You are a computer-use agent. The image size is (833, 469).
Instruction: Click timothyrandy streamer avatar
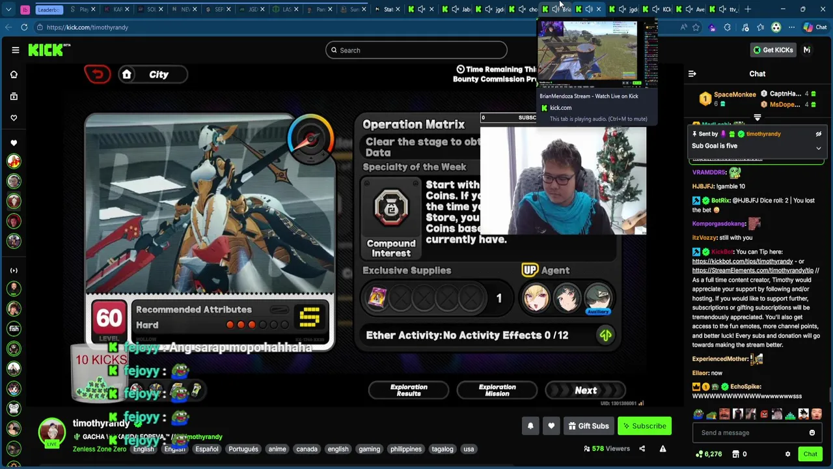pos(51,433)
